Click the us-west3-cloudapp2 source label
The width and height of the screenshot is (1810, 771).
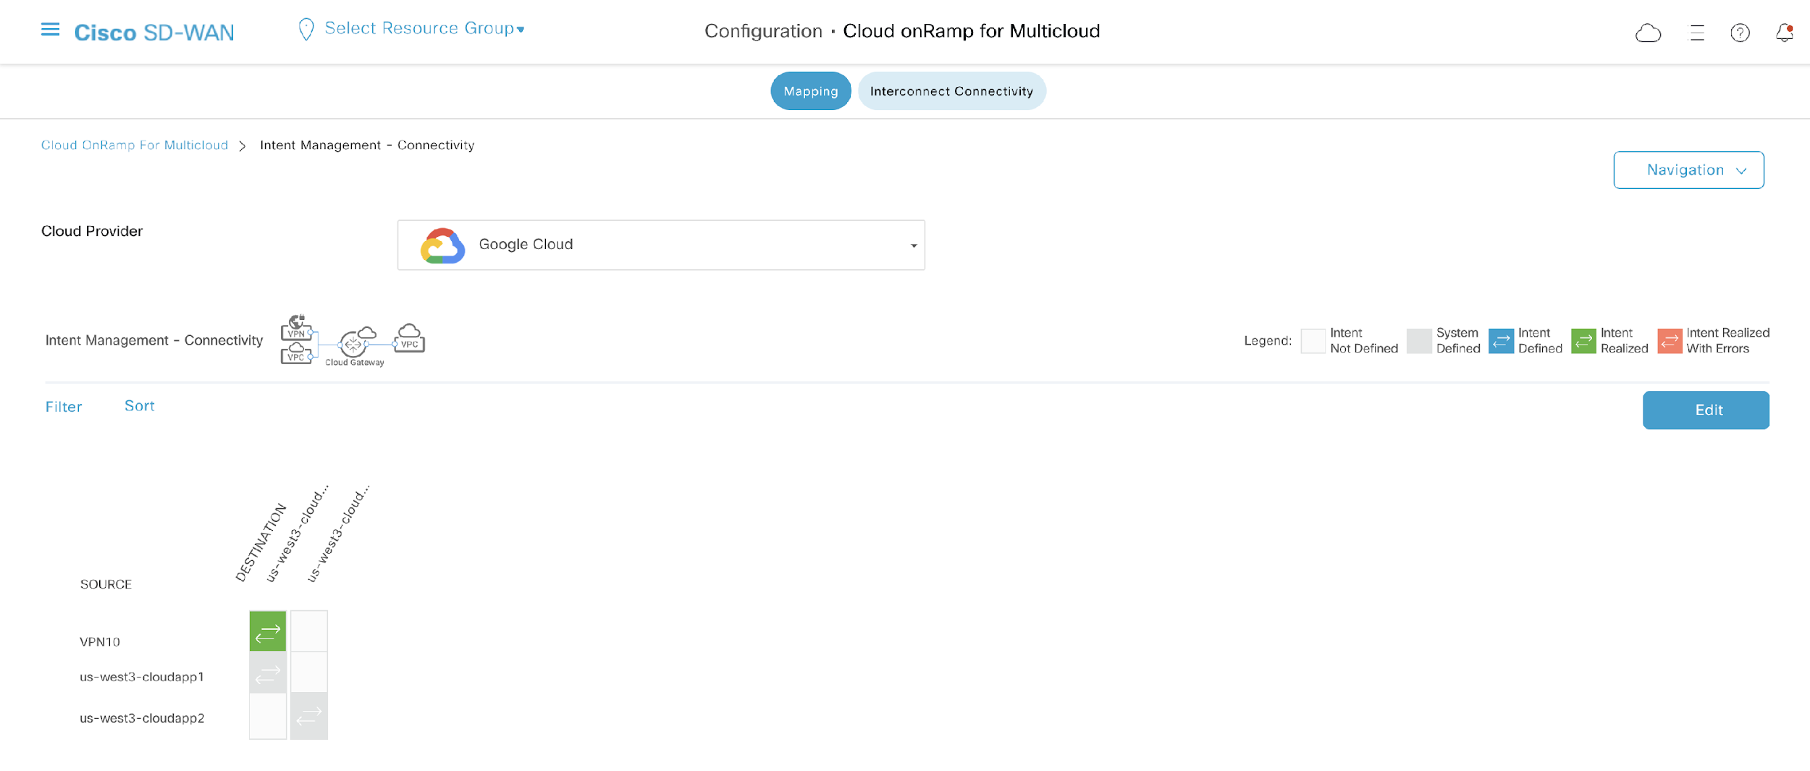pyautogui.click(x=142, y=718)
